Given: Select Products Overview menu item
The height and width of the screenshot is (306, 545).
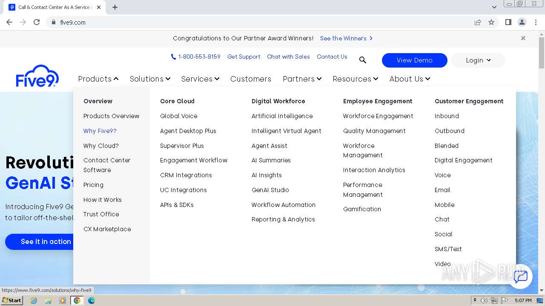Looking at the screenshot, I should pos(111,116).
